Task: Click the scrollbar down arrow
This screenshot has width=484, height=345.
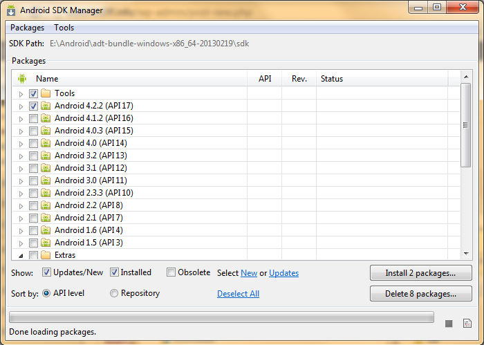Action: (x=466, y=254)
